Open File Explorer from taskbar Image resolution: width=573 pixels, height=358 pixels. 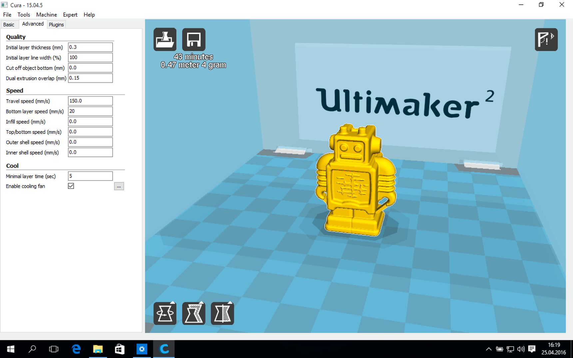click(98, 349)
